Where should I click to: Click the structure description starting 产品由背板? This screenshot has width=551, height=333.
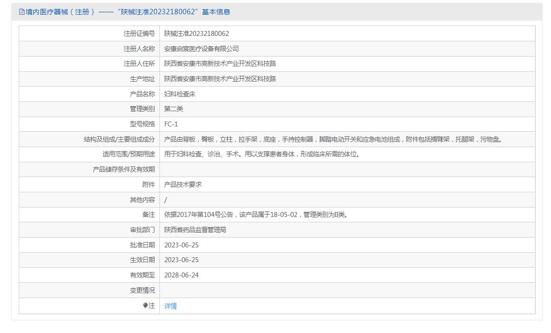point(334,140)
